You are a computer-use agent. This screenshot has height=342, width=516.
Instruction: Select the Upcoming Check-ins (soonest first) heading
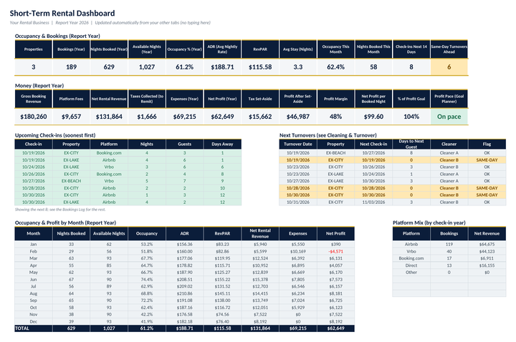click(55, 135)
